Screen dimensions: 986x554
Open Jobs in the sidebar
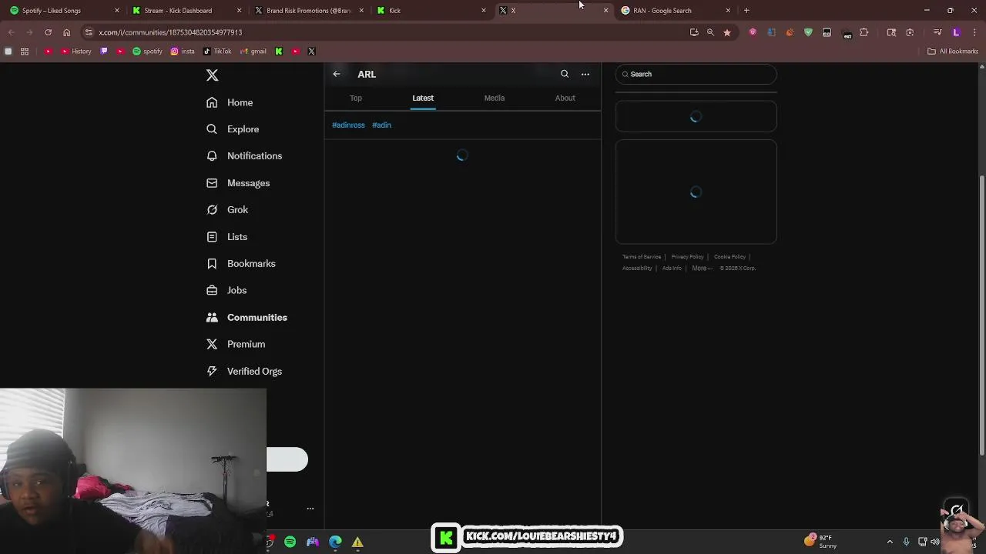point(226,291)
